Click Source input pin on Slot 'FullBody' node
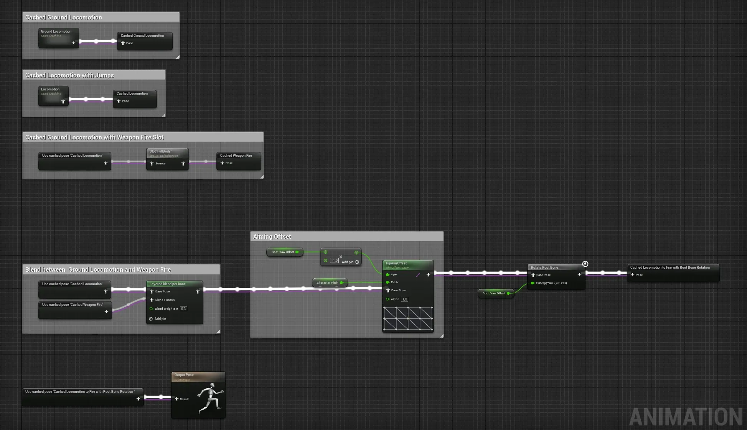The height and width of the screenshot is (430, 747). [x=152, y=163]
